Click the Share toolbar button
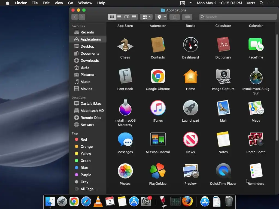The width and height of the screenshot is (279, 209). [x=175, y=17]
